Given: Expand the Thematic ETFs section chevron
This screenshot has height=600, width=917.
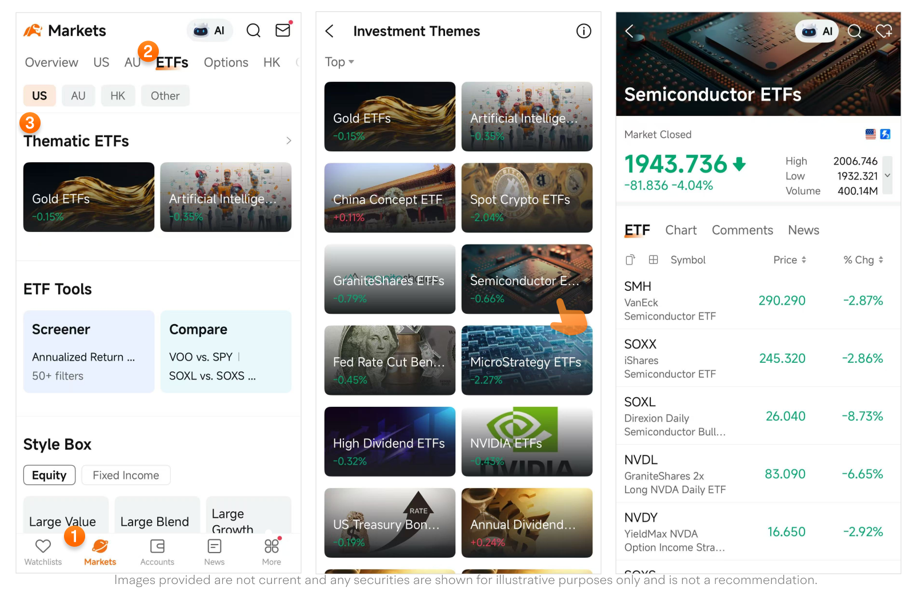Looking at the screenshot, I should [289, 141].
